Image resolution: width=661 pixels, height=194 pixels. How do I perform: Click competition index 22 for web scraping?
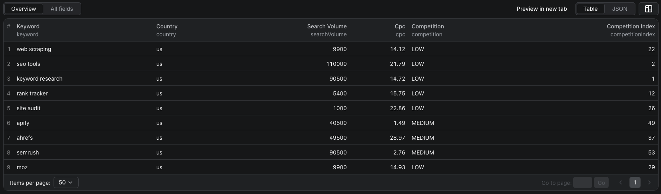point(651,49)
